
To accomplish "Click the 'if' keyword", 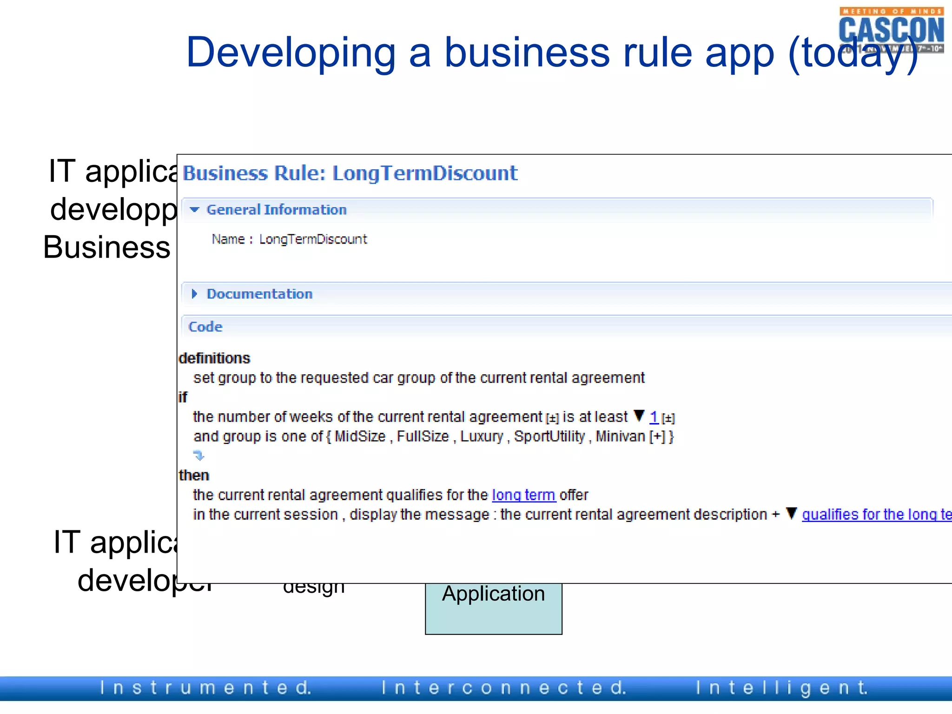I will click(x=182, y=397).
